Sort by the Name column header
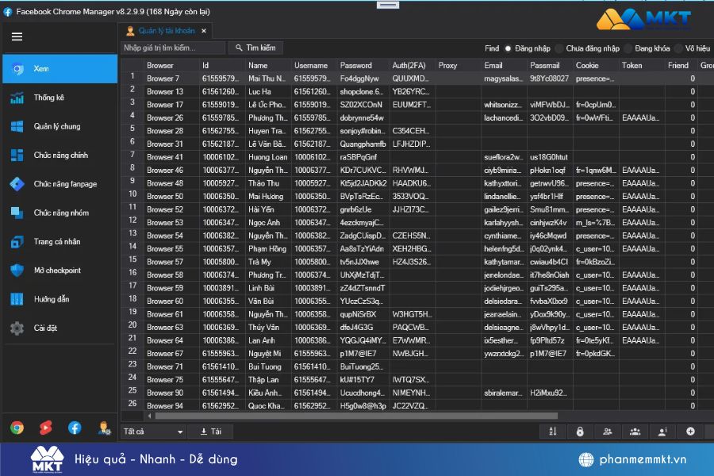 [268, 66]
